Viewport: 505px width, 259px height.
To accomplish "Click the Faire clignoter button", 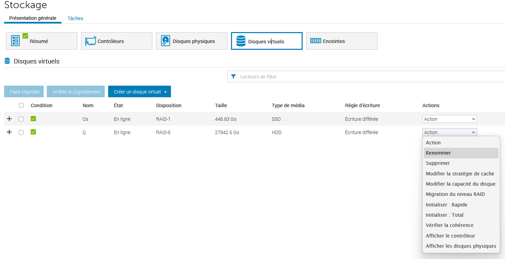I will (x=25, y=92).
